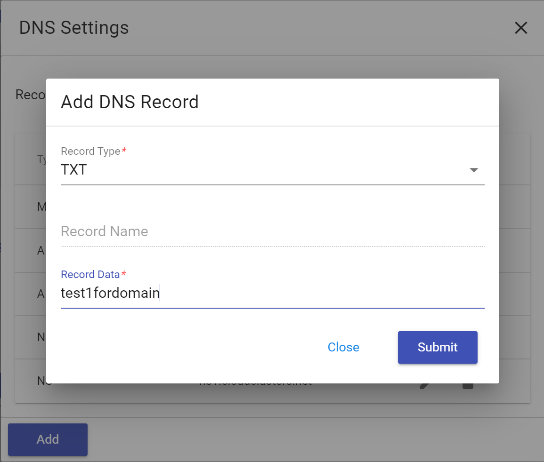544x462 pixels.
Task: Click the Add DNS Record dialog heading
Action: (x=130, y=102)
